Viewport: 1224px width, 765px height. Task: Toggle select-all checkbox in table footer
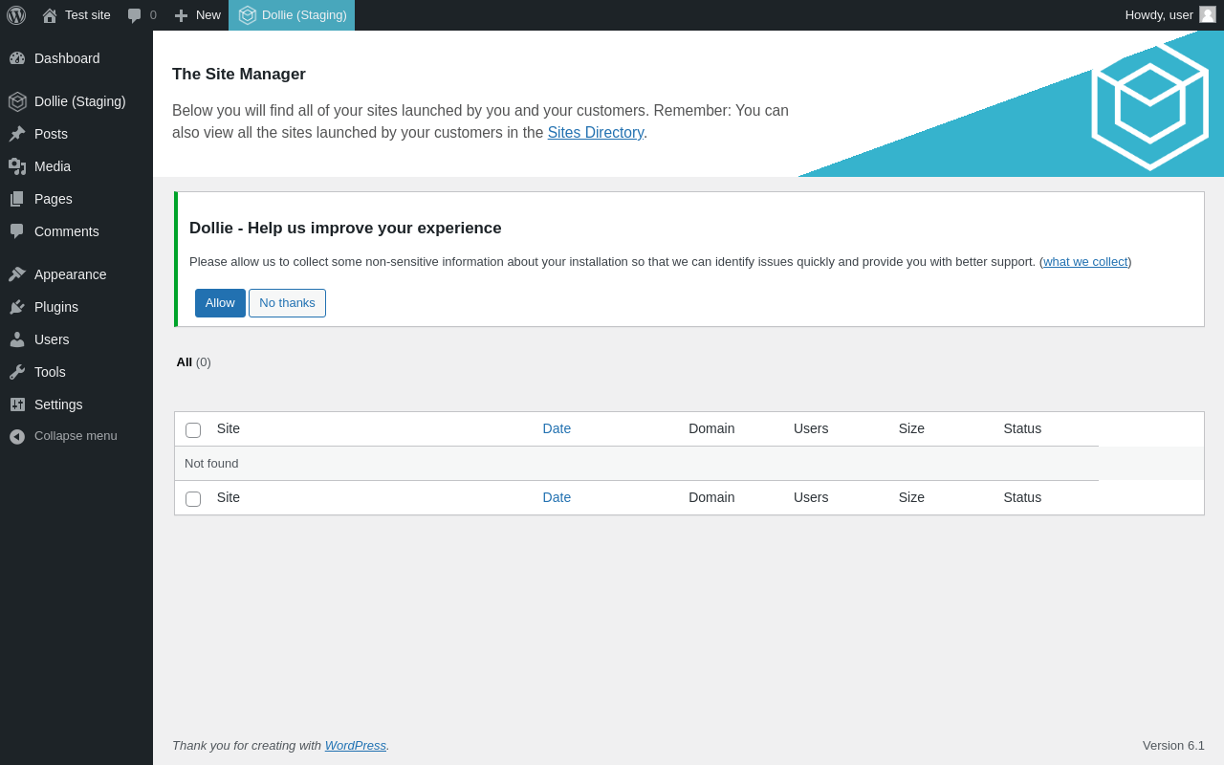click(193, 499)
